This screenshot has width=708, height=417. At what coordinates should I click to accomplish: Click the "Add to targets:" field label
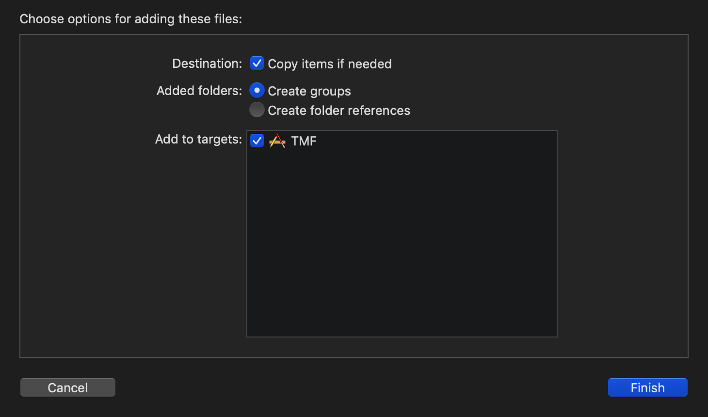pyautogui.click(x=198, y=139)
